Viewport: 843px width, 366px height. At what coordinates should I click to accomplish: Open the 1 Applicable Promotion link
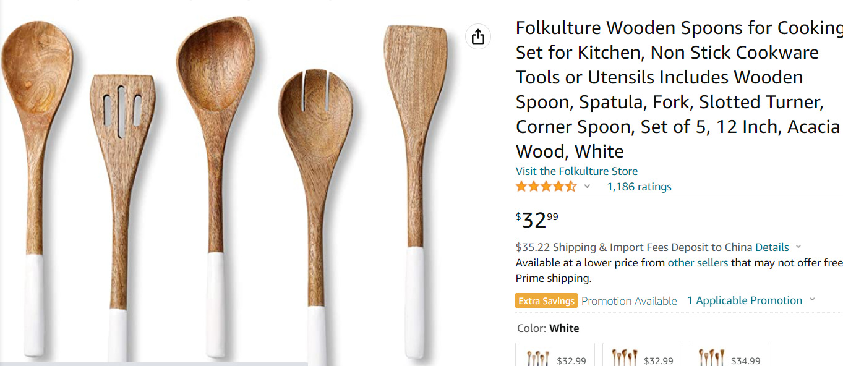pos(744,300)
